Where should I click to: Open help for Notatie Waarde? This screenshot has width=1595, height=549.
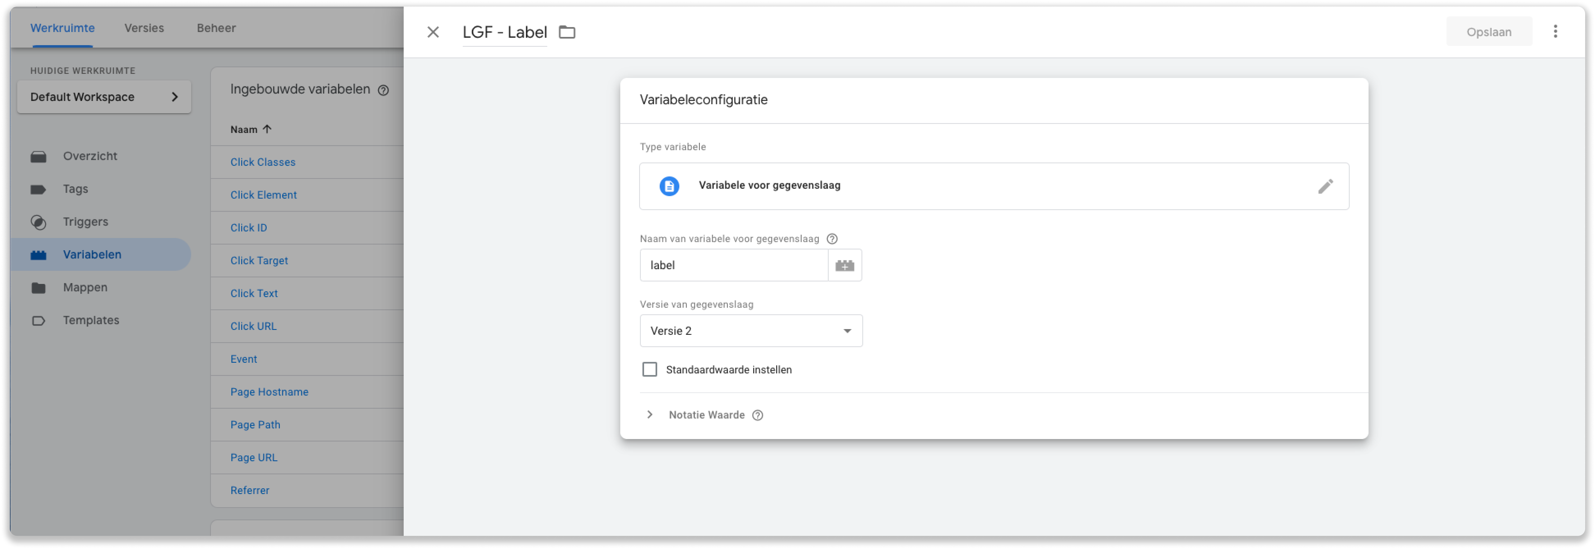(758, 415)
